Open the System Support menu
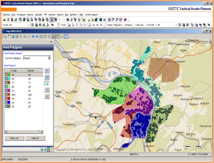Image resolution: width=214 pixels, height=163 pixels. [92, 15]
